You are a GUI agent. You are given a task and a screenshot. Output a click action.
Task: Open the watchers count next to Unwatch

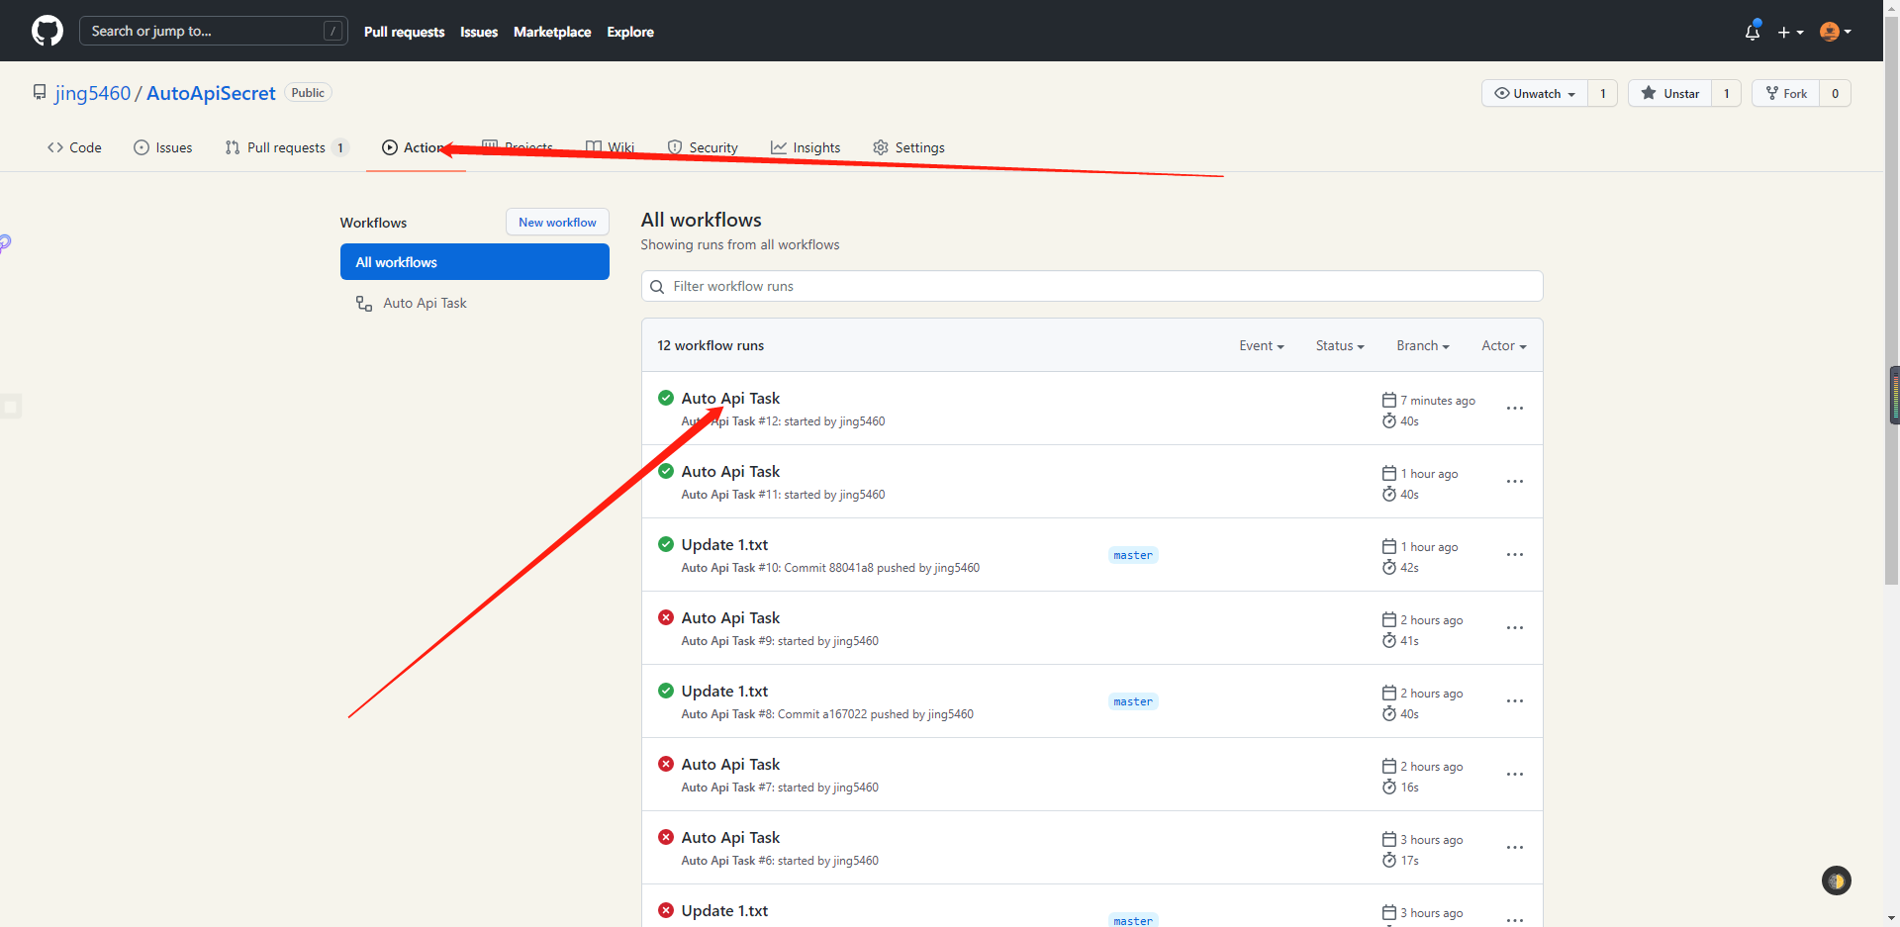(1603, 93)
